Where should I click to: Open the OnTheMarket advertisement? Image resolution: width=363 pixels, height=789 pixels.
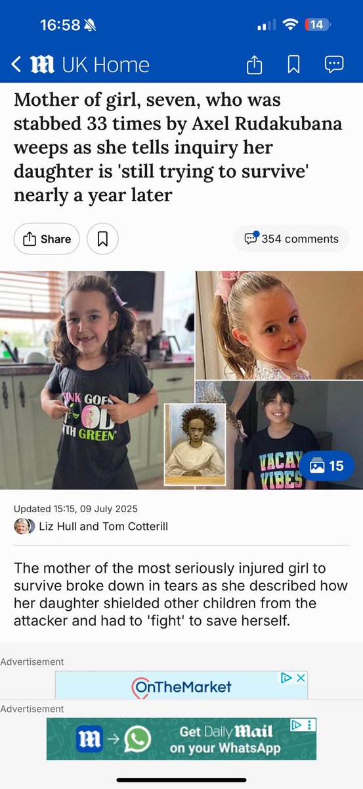pyautogui.click(x=181, y=685)
